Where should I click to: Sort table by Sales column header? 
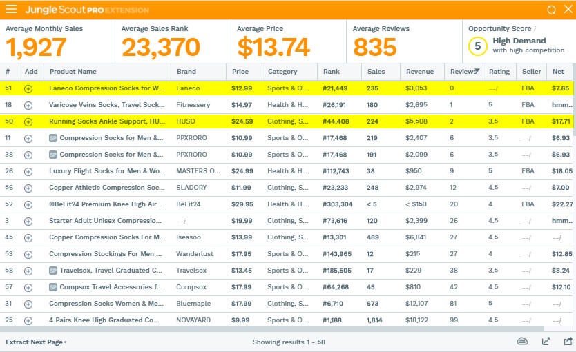pyautogui.click(x=381, y=72)
